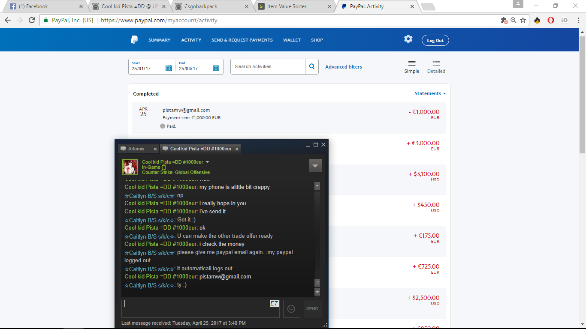Select the Activity nav item
This screenshot has width=586, height=329.
pos(191,40)
